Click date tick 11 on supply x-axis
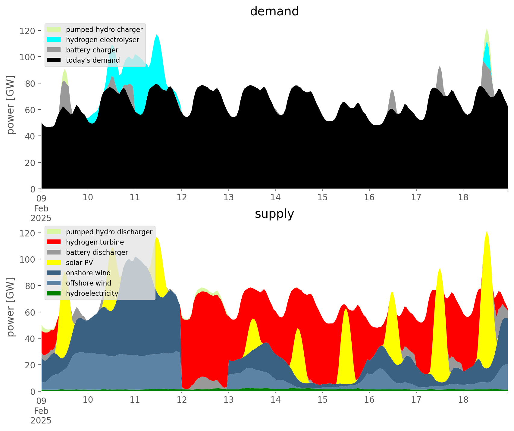 (135, 400)
